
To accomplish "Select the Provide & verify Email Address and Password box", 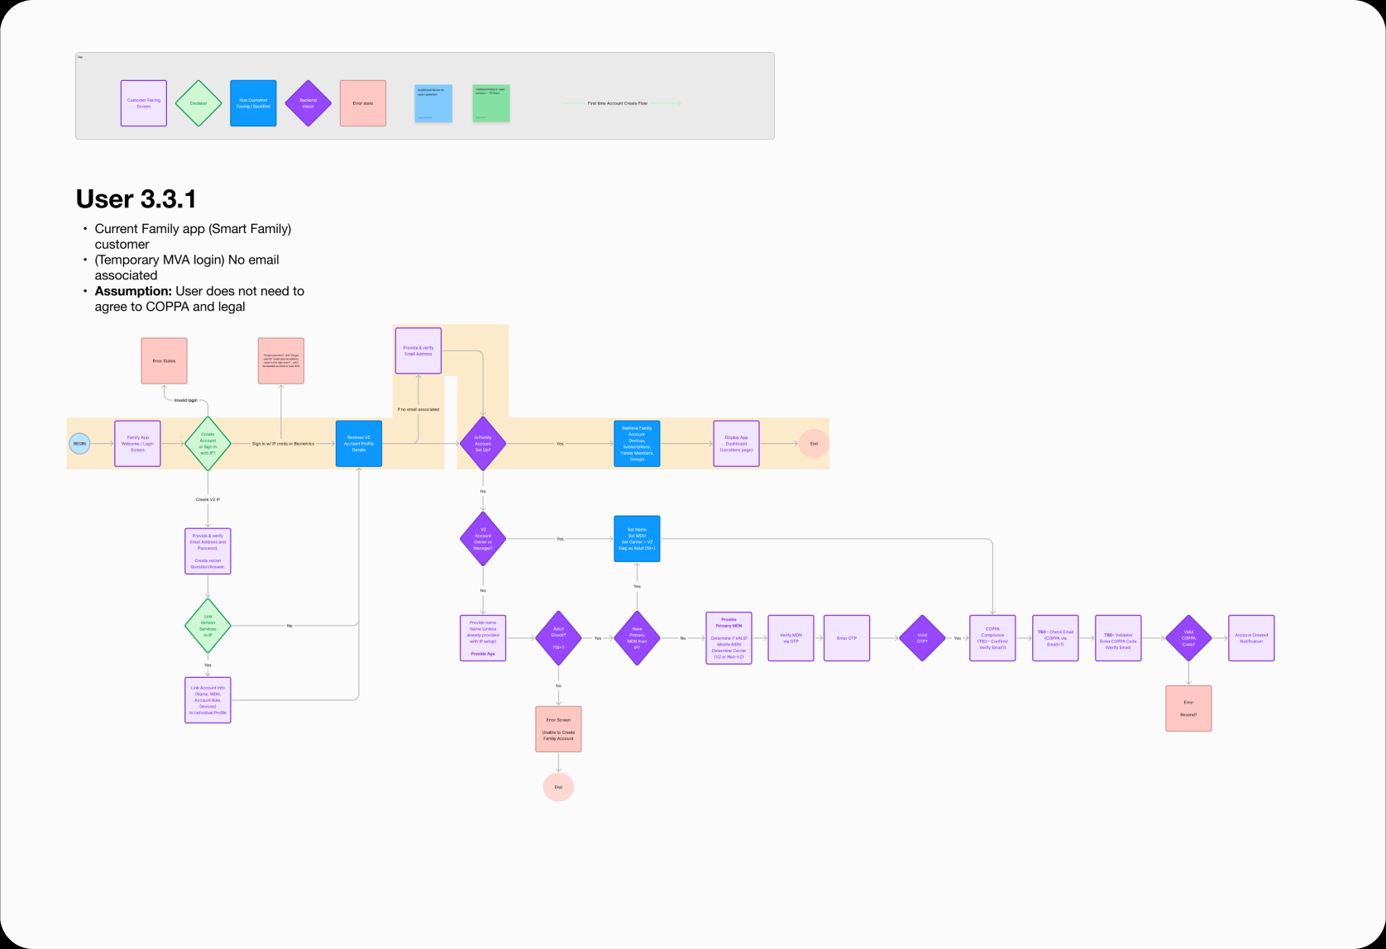I will click(x=208, y=551).
